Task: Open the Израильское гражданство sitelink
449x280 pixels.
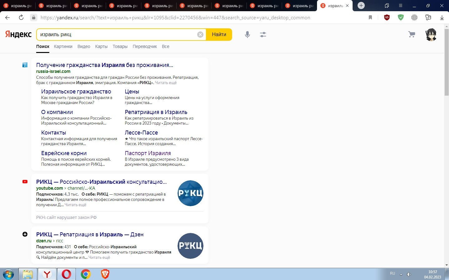Action: click(x=76, y=92)
